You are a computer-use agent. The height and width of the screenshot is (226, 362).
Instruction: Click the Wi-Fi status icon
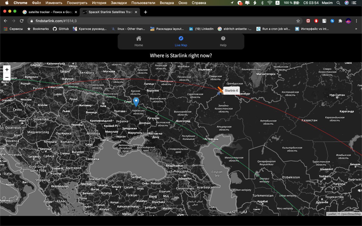click(x=270, y=3)
